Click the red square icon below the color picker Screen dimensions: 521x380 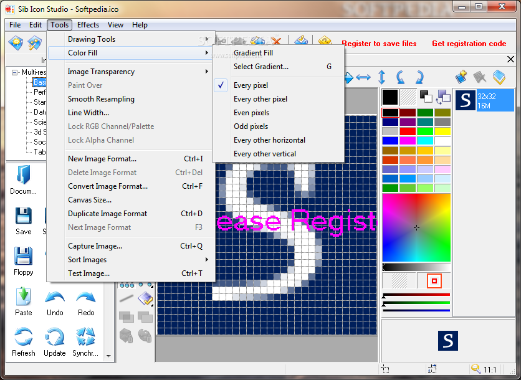pyautogui.click(x=434, y=281)
